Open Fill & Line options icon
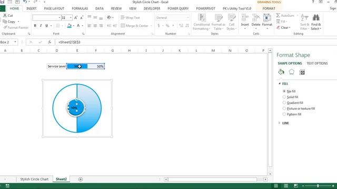337x189 pixels. [281, 72]
